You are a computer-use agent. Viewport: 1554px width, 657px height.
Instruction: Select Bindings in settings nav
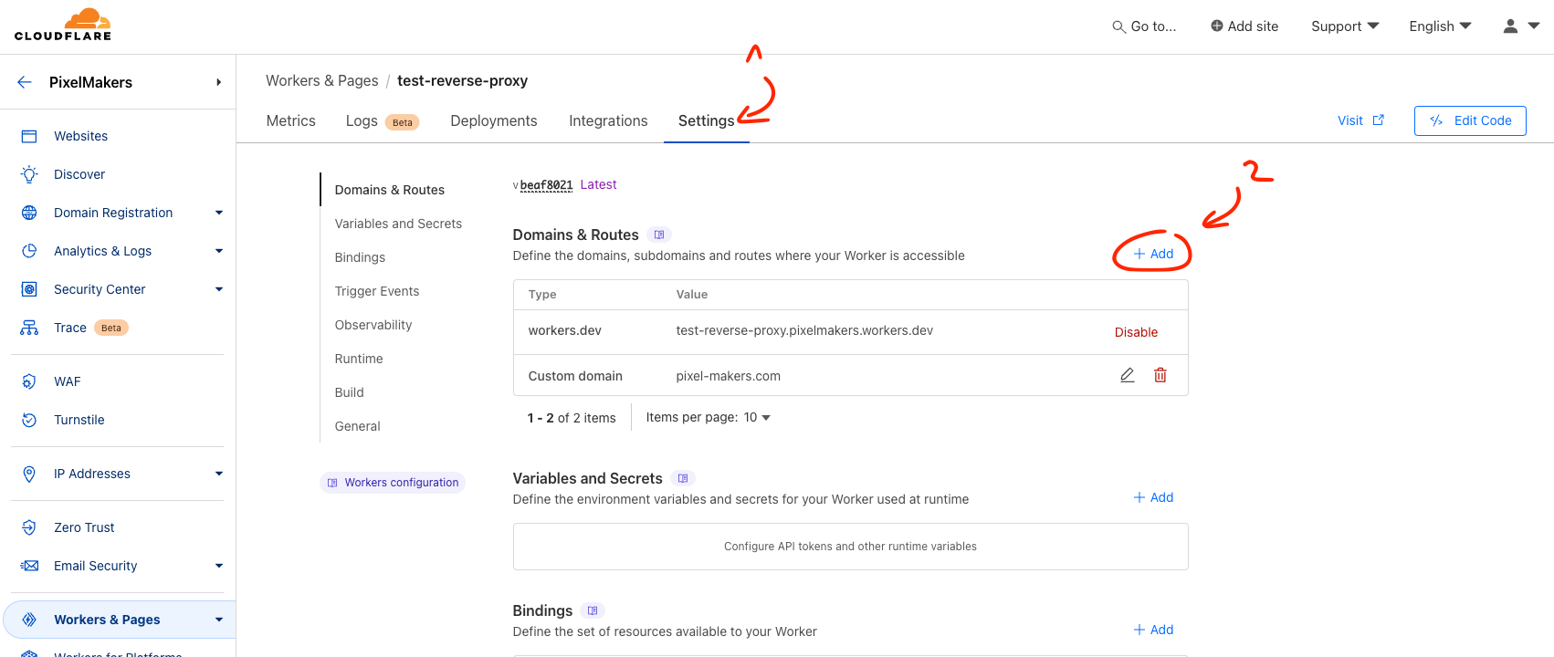point(360,257)
